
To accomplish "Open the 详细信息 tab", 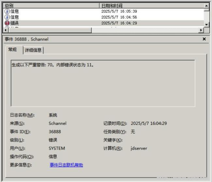I will click(x=33, y=50).
